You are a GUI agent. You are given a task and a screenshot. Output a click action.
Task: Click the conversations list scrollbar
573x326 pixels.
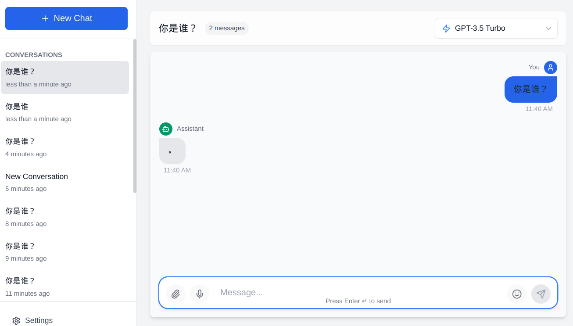point(135,116)
